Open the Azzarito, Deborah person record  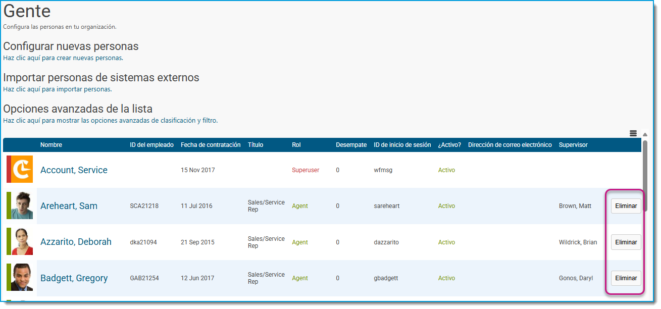click(76, 242)
